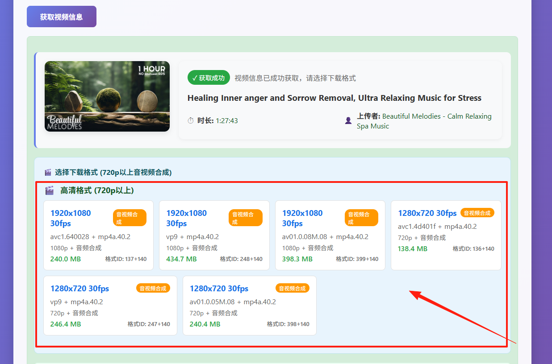
Task: Click the 240.4 MB file size
Action: pyautogui.click(x=205, y=324)
